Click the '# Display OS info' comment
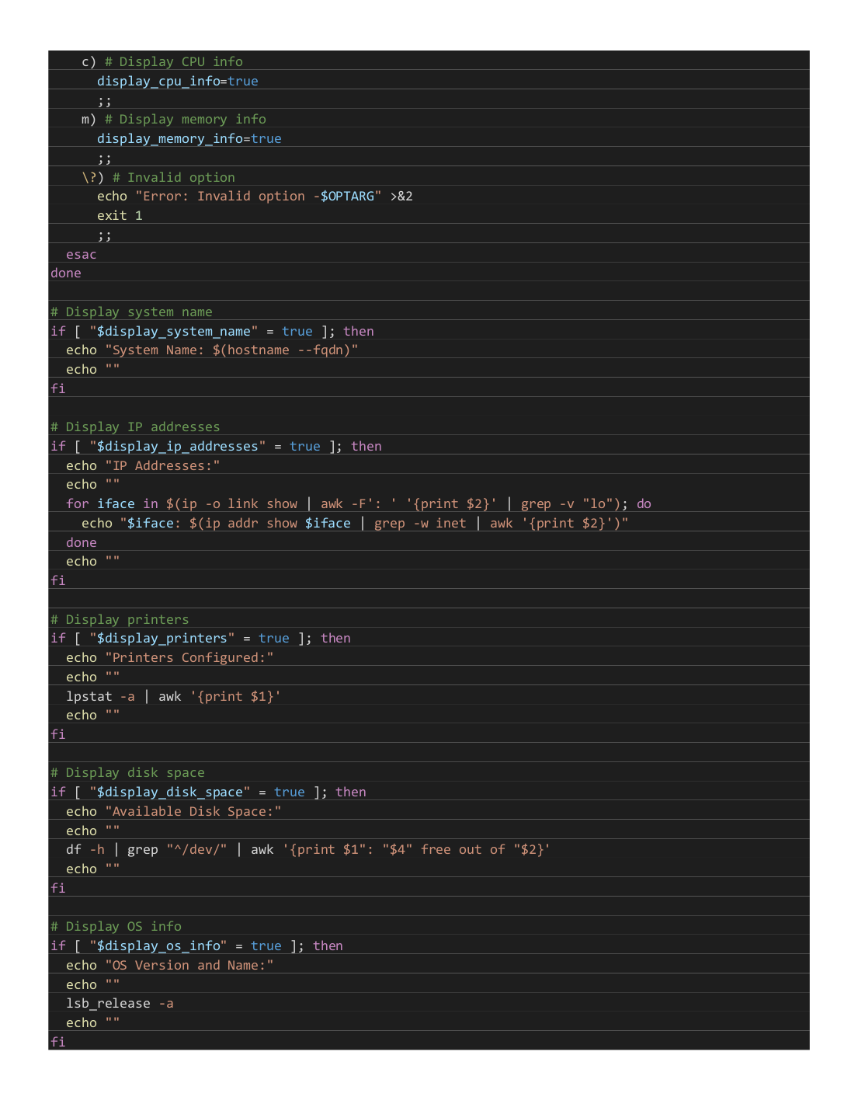The height and width of the screenshot is (1111, 858). 116,926
